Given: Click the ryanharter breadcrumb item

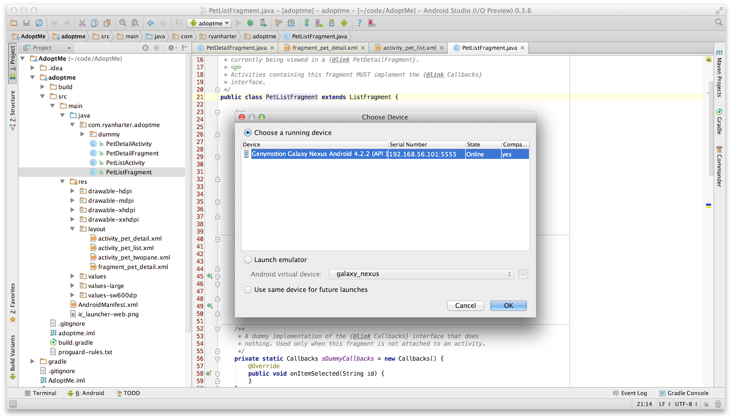Looking at the screenshot, I should [x=218, y=36].
